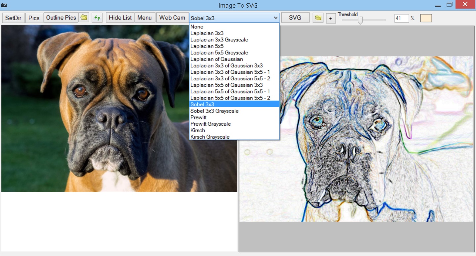Collapse the Sobel 3x3 filter combo box arrow
Screen dimensions: 476x256
[276, 18]
